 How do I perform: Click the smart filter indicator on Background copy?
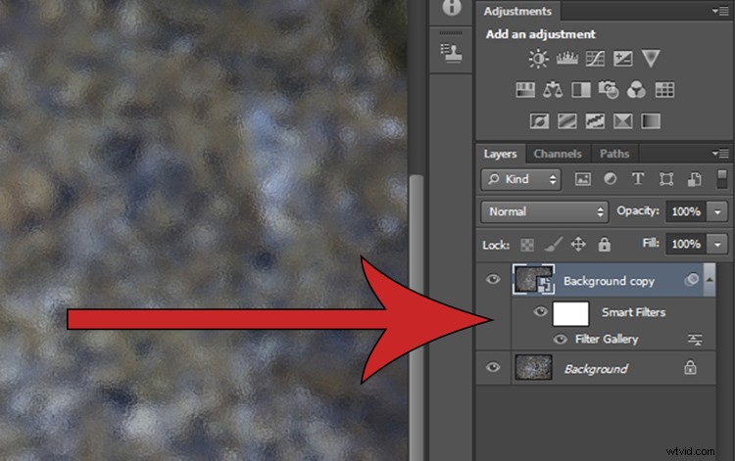pyautogui.click(x=692, y=280)
